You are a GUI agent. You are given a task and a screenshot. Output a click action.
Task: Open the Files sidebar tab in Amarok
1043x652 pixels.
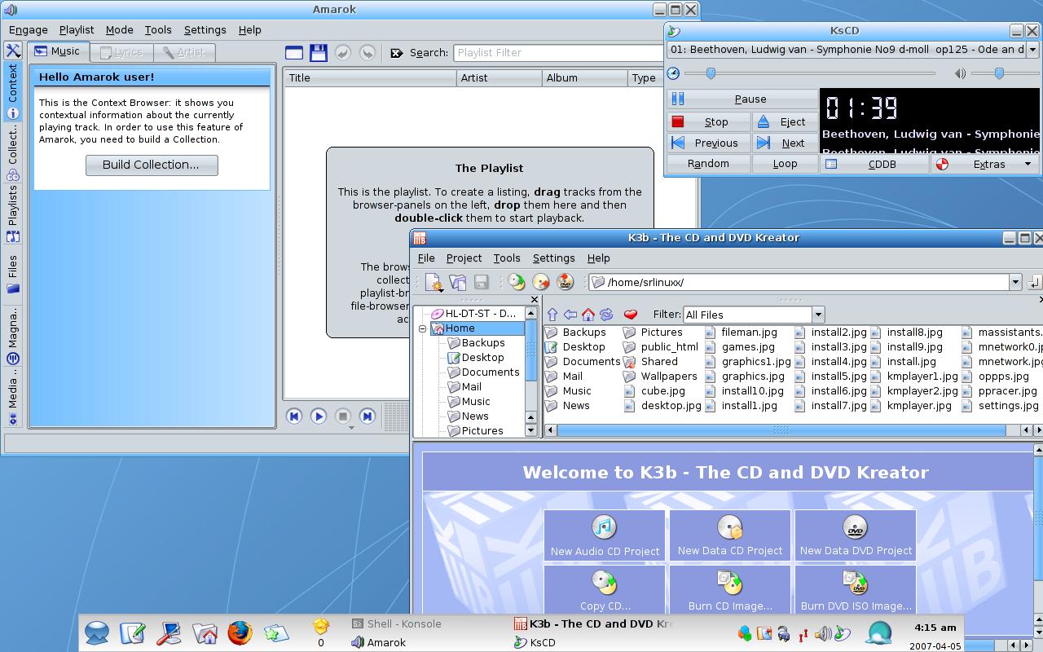(13, 274)
